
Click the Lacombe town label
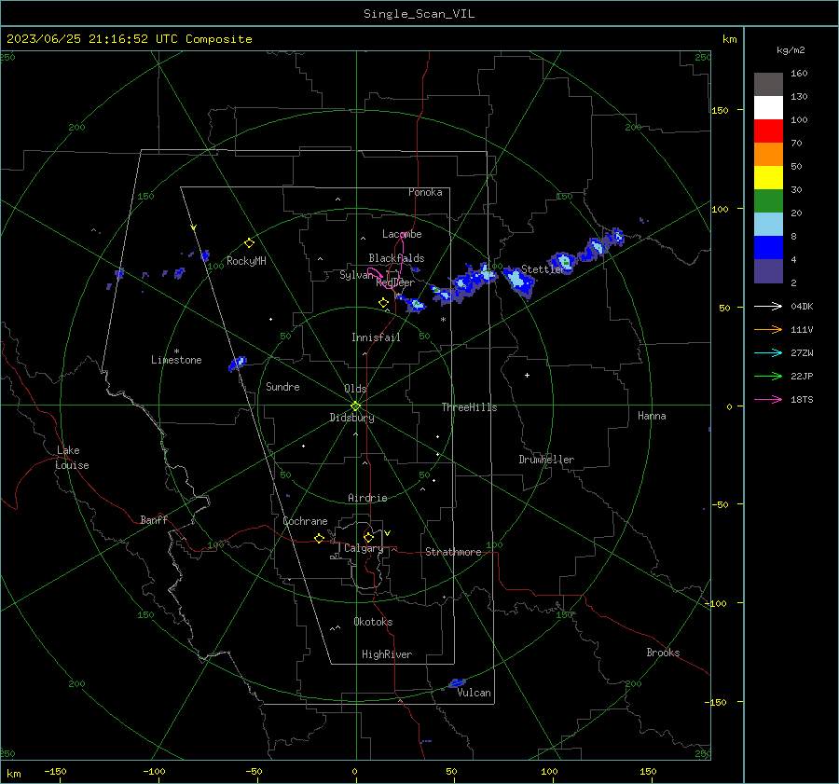click(402, 234)
